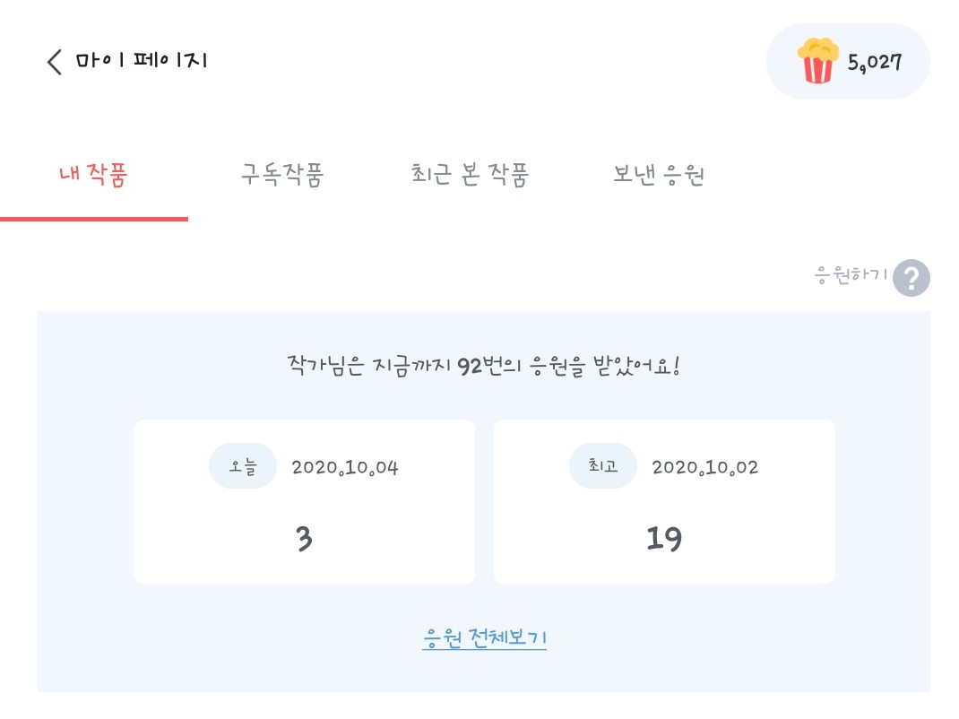The height and width of the screenshot is (719, 959).
Task: Click today's cheer count 3
Action: [x=304, y=539]
